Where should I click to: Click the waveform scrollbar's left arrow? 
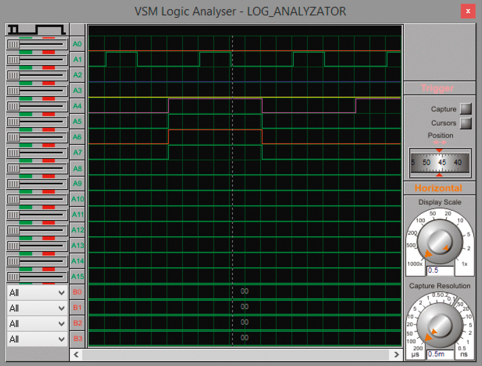tap(76, 355)
